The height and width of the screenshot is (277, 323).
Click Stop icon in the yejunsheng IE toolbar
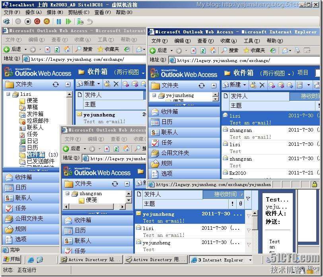pos(193,50)
